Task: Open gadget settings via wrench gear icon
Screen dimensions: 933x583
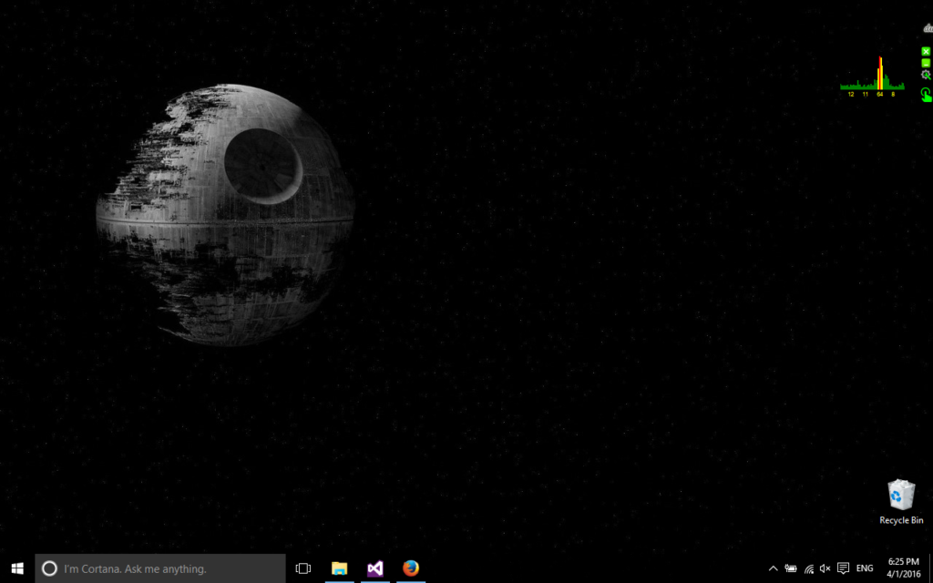Action: point(926,75)
